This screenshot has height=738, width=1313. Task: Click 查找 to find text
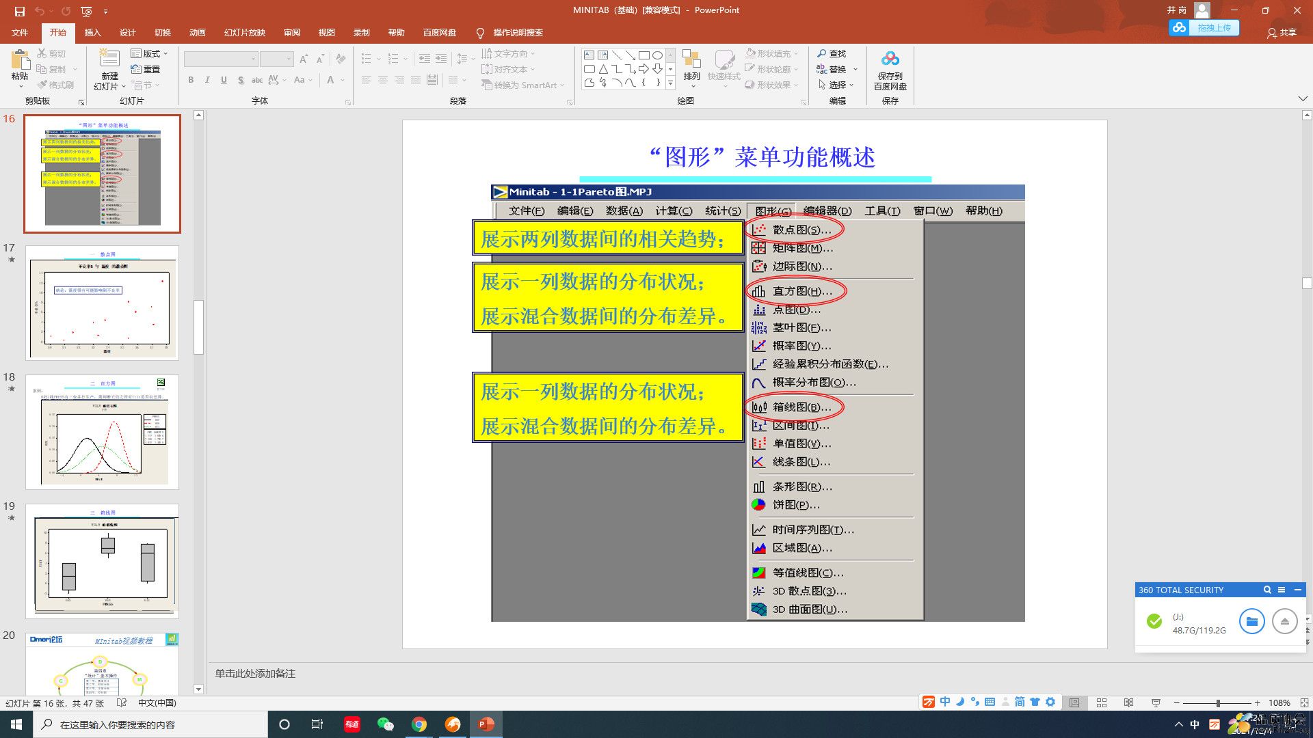pos(832,53)
